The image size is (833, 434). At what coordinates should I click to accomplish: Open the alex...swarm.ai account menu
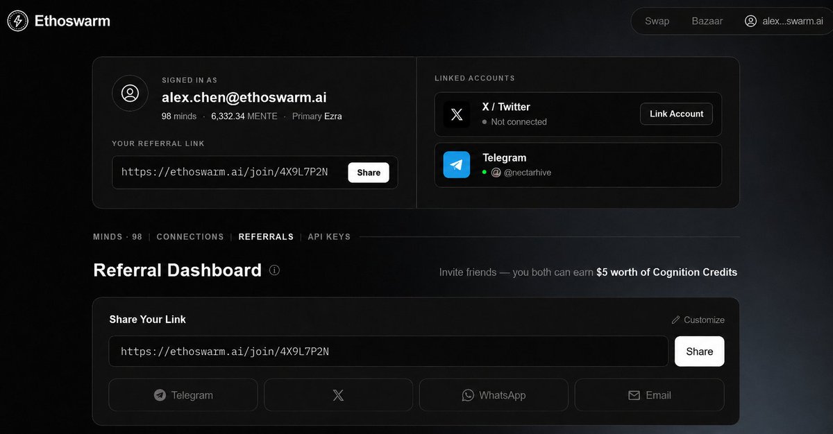[x=784, y=21]
